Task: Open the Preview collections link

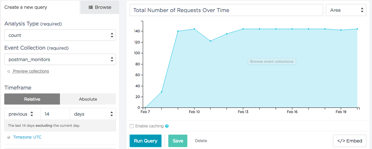Action: (31, 71)
